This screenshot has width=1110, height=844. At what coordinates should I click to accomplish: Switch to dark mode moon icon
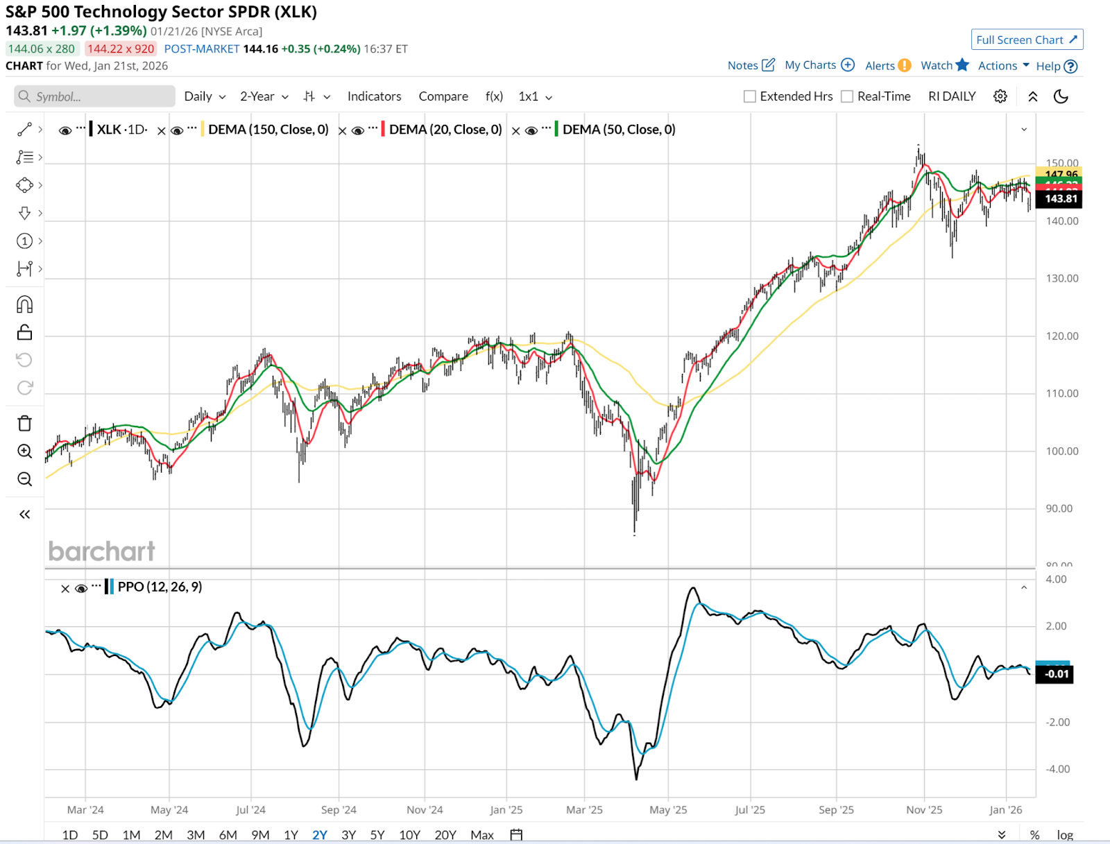click(x=1061, y=96)
